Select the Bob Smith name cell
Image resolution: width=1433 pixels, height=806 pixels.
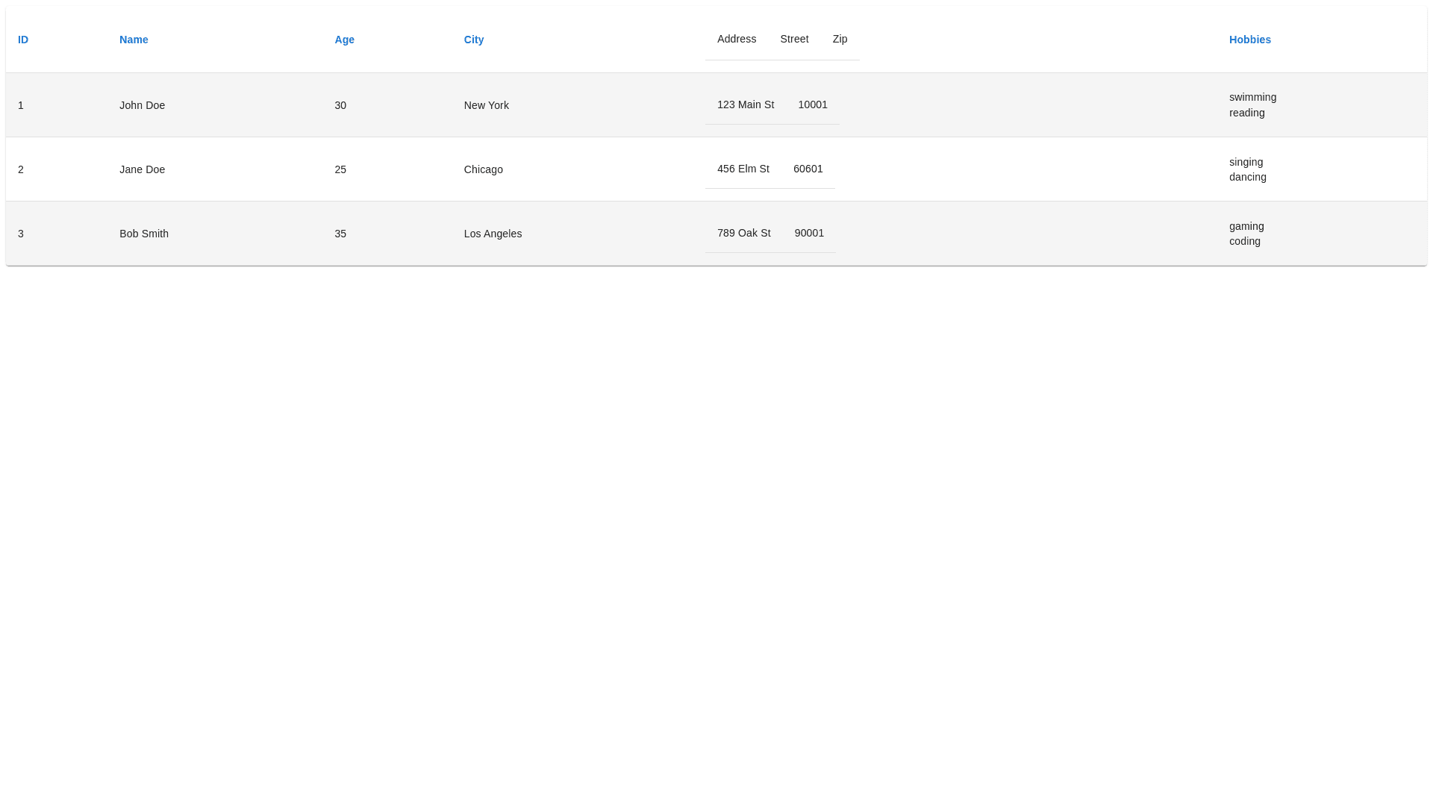pos(144,234)
